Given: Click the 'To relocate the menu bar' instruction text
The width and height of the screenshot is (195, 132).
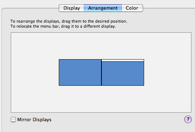Looking at the screenshot, I should coord(63,27).
